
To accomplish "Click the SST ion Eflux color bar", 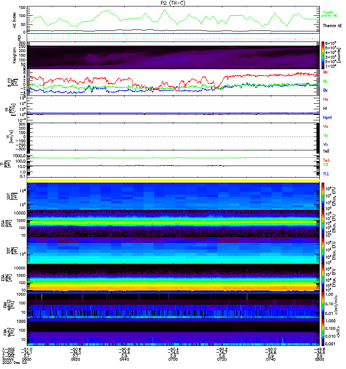I will point(323,196).
